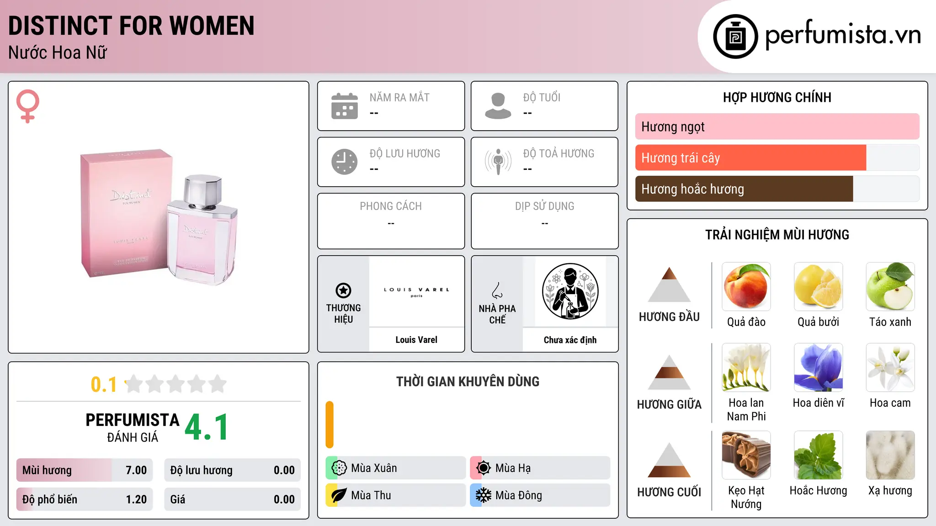Click the Mùa Thu leaf icon
Screen dimensions: 936x526
pyautogui.click(x=339, y=495)
